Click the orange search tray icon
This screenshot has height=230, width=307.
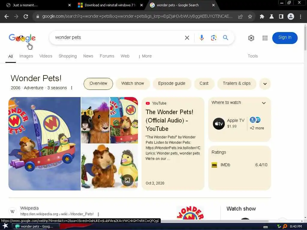pos(285,226)
